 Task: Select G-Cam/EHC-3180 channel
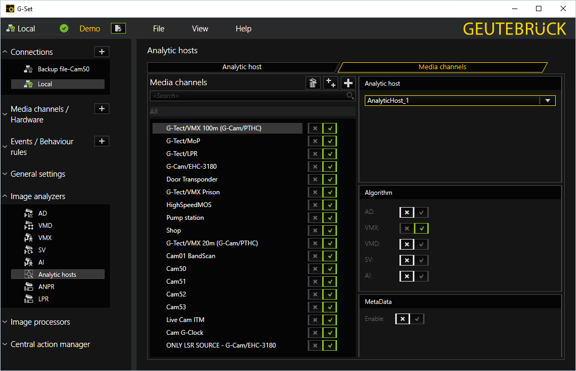point(227,167)
